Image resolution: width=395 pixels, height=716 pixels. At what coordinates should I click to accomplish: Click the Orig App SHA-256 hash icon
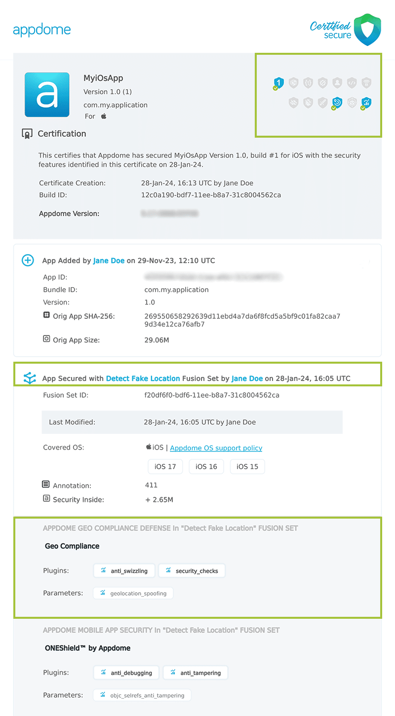coord(46,316)
